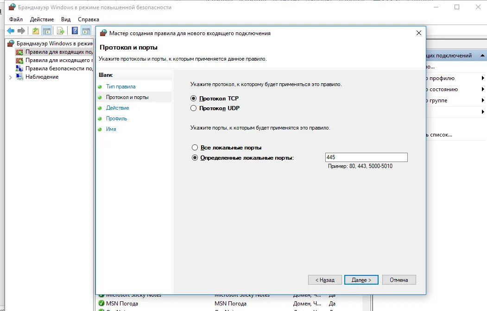This screenshot has width=487, height=311.
Task: Click the Microsoft Sticky Notes rule icon
Action: pos(103,295)
